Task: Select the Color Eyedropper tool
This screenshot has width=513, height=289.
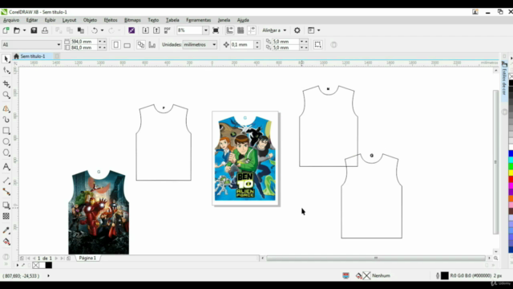Action: point(6,230)
